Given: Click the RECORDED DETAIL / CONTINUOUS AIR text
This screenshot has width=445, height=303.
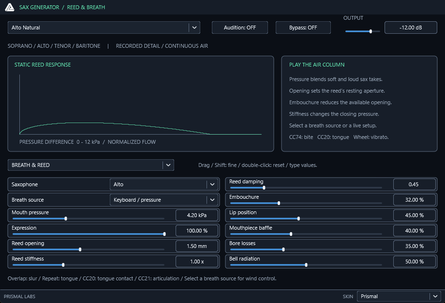Looking at the screenshot, I should pyautogui.click(x=162, y=46).
